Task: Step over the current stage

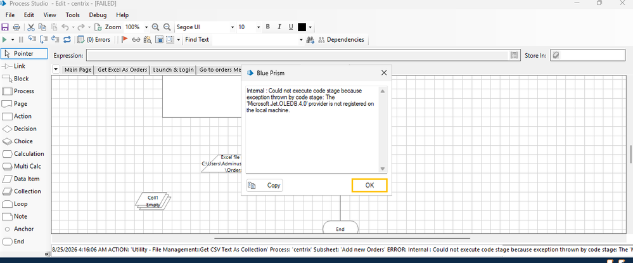Action: tap(44, 39)
